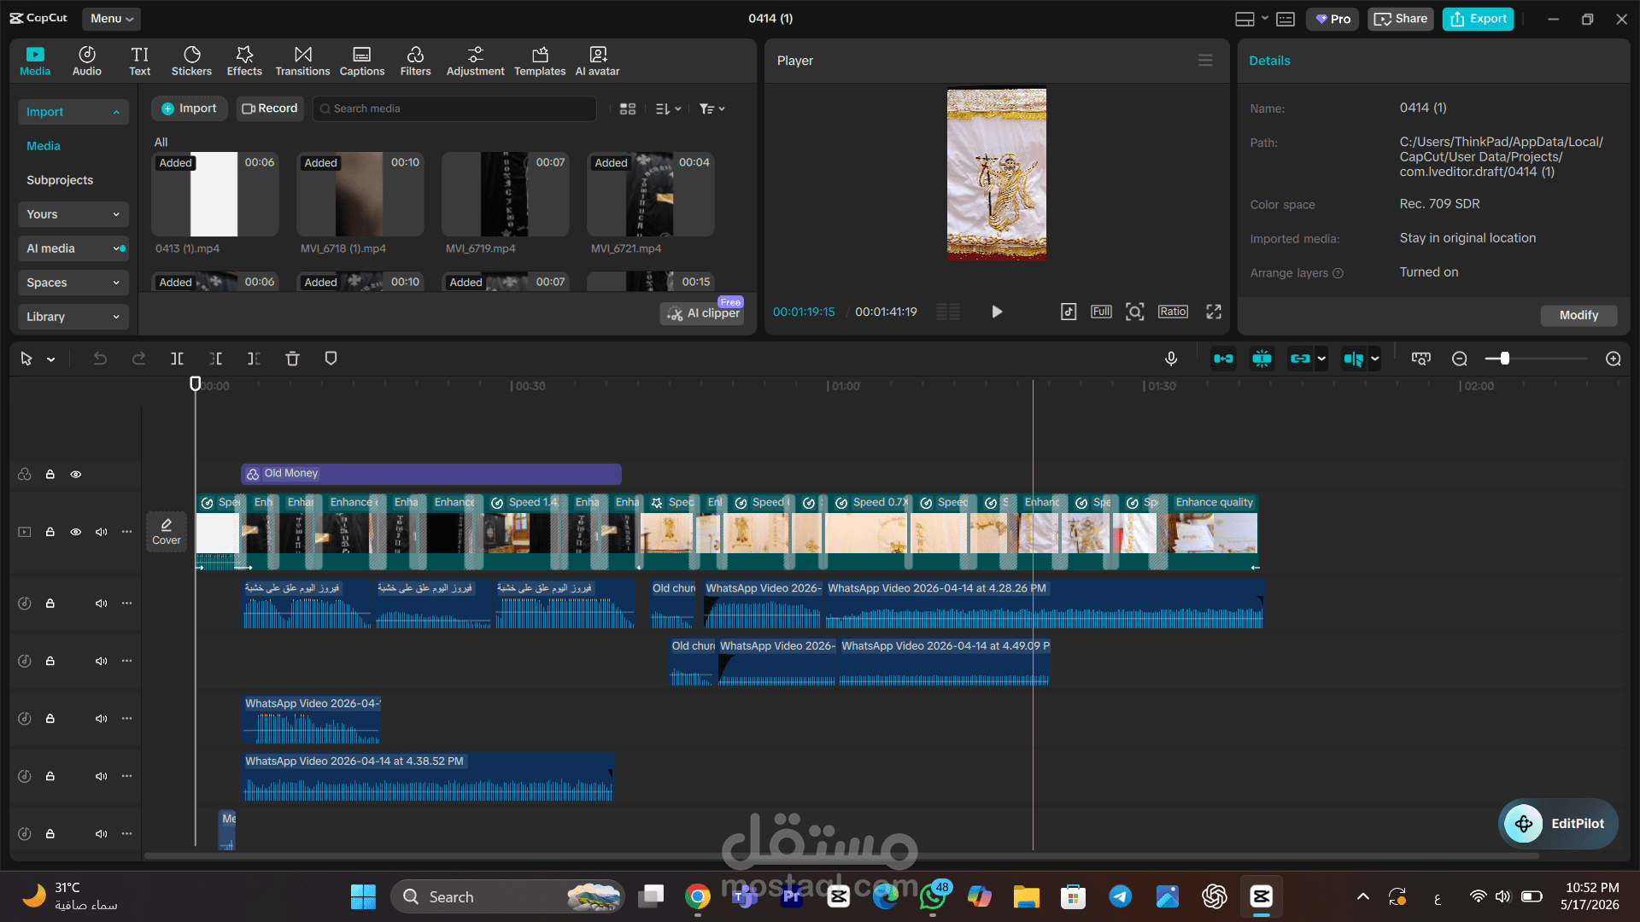
Task: Open the AI avatar tab icon
Action: 598,55
